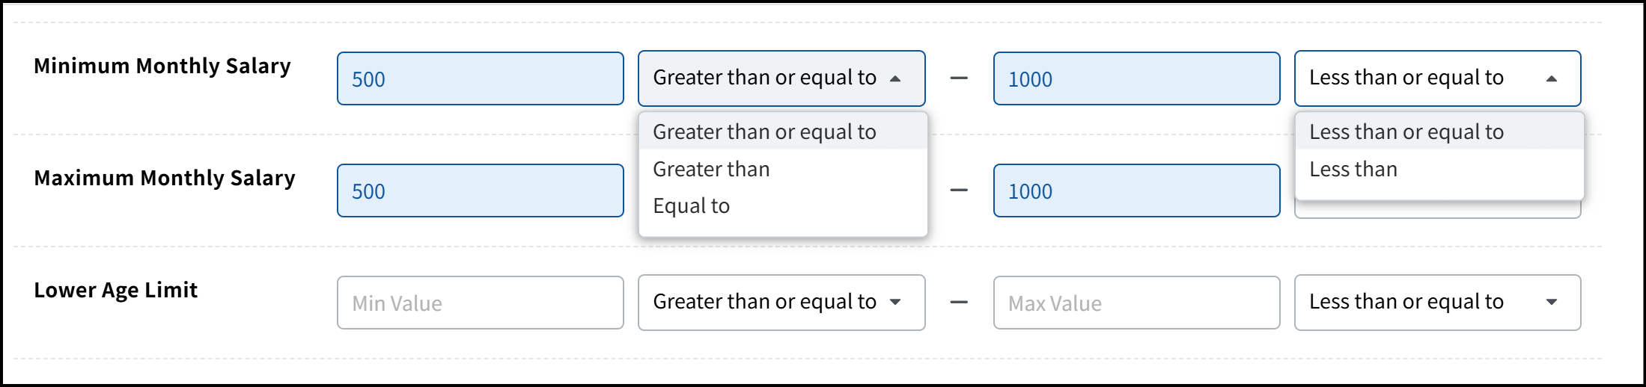The height and width of the screenshot is (387, 1646).
Task: Click the up caret in Minimum Salary lower-bound dropdown
Action: [x=895, y=78]
